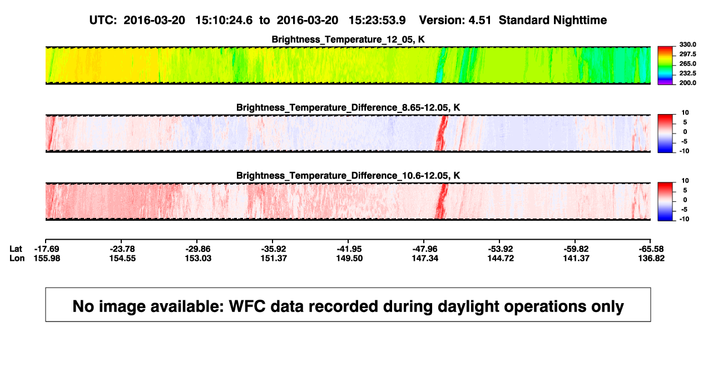Click the 10.6-12.05 difference image strip
The image size is (723, 371).
(x=348, y=201)
